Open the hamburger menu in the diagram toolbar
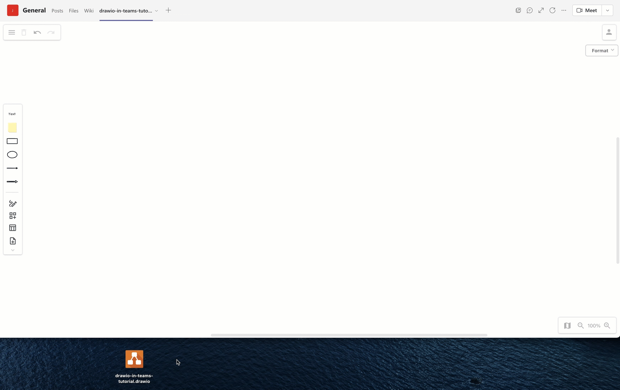Image resolution: width=620 pixels, height=390 pixels. [12, 32]
